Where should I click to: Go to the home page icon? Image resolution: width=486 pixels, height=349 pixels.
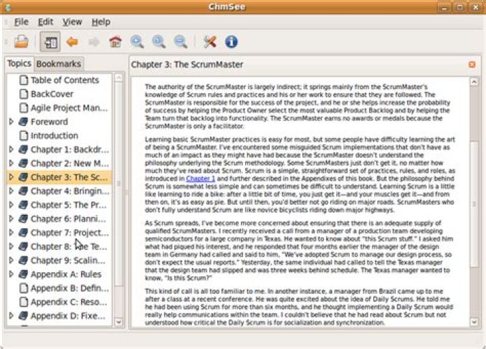(x=115, y=42)
